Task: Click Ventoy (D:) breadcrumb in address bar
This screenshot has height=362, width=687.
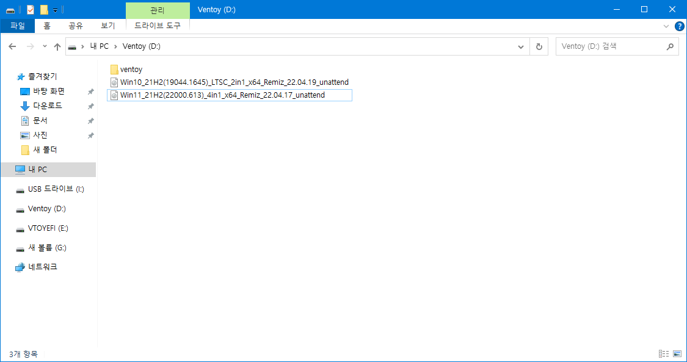Action: click(x=142, y=46)
